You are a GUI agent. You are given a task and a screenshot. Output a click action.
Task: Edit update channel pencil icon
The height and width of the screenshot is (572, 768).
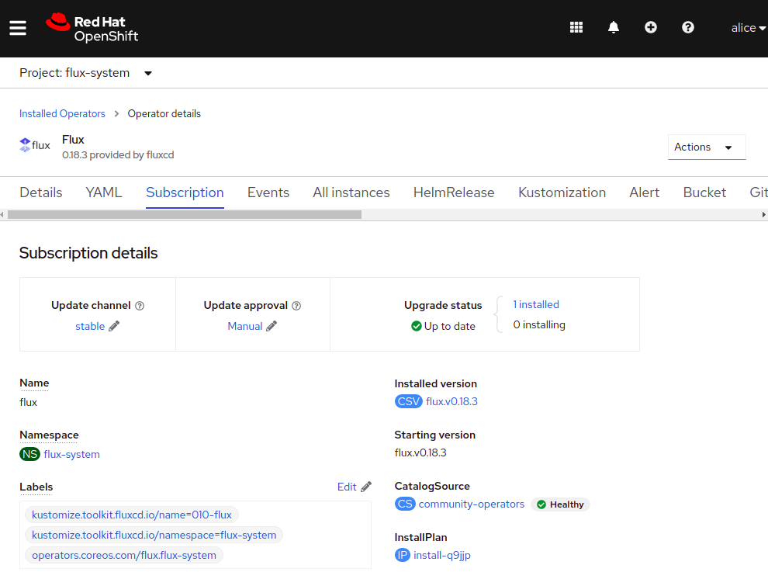tap(114, 327)
